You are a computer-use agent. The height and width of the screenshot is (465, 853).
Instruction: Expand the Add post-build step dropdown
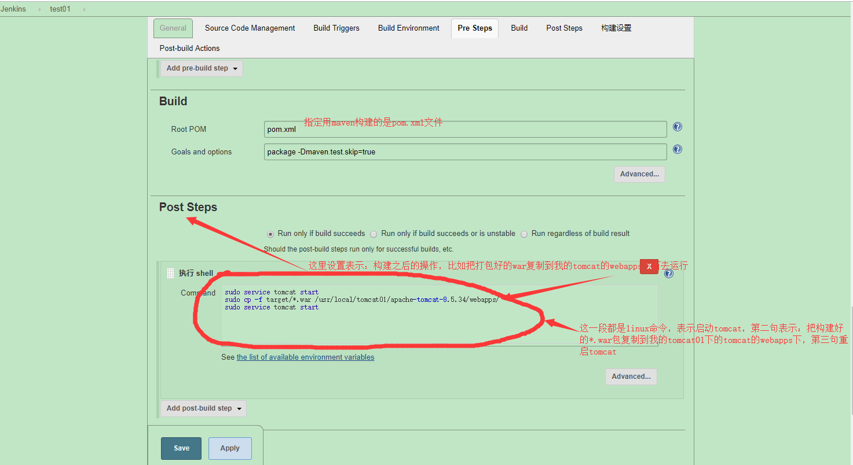point(203,408)
